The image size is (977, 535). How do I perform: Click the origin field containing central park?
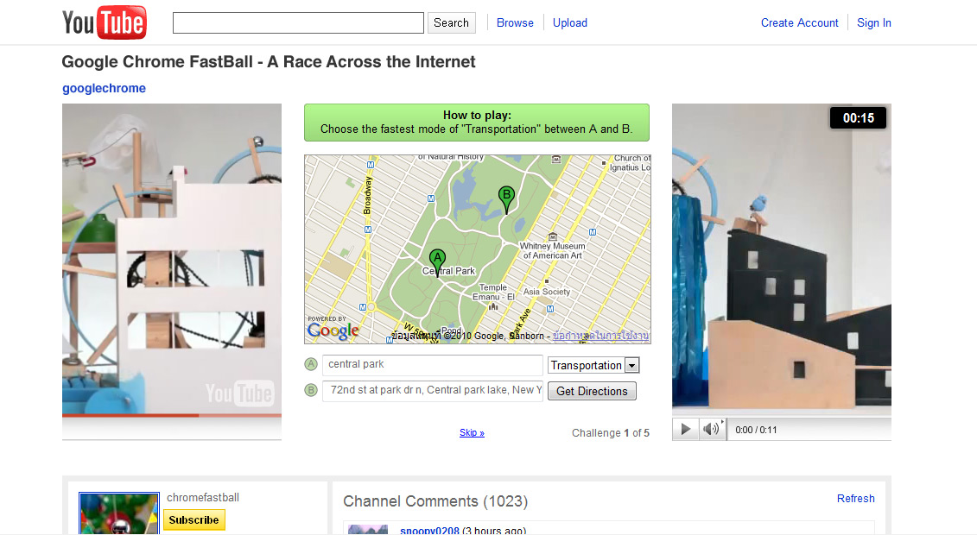tap(433, 364)
